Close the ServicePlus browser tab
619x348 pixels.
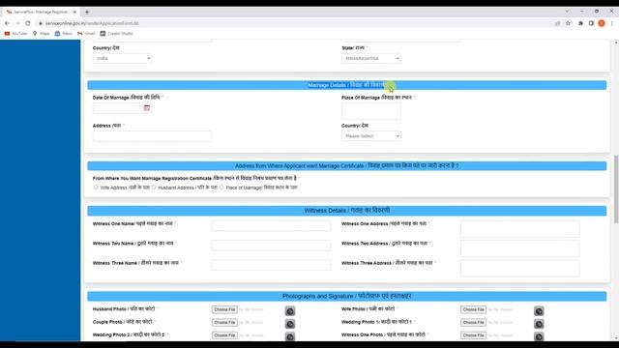[x=74, y=12]
